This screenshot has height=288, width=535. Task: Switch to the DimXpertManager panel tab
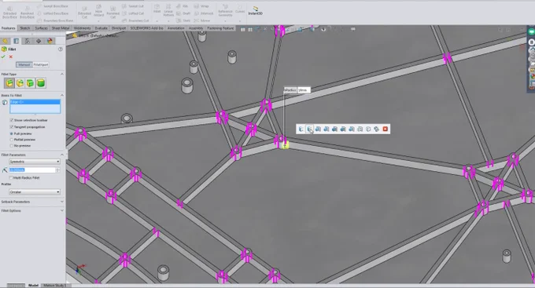(39, 41)
